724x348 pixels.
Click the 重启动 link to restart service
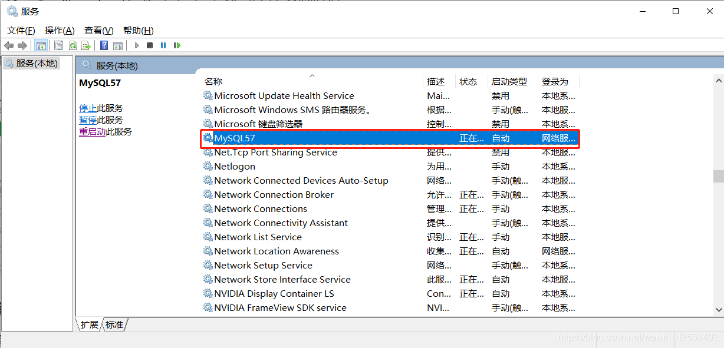coord(93,131)
